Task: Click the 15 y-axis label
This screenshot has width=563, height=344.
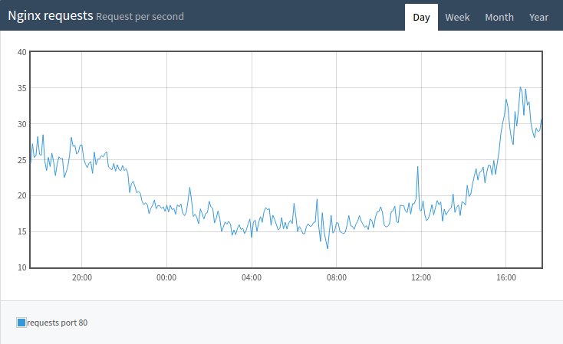Action: 22,231
